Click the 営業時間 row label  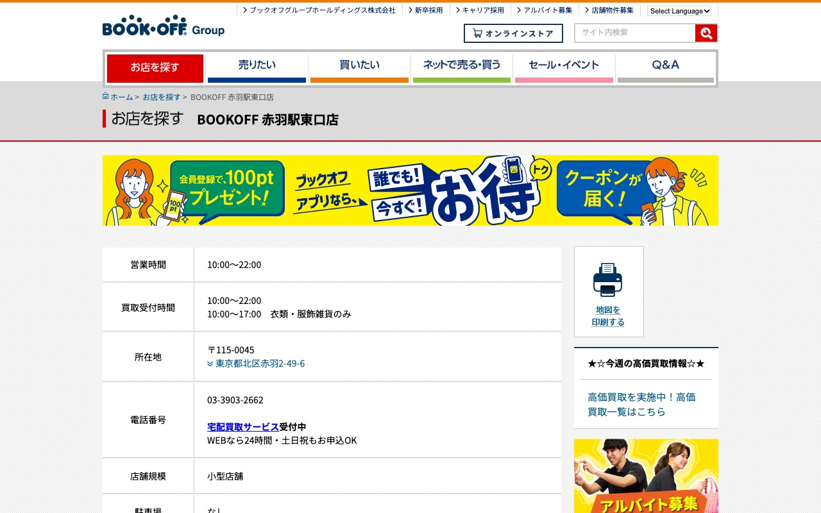pyautogui.click(x=148, y=265)
